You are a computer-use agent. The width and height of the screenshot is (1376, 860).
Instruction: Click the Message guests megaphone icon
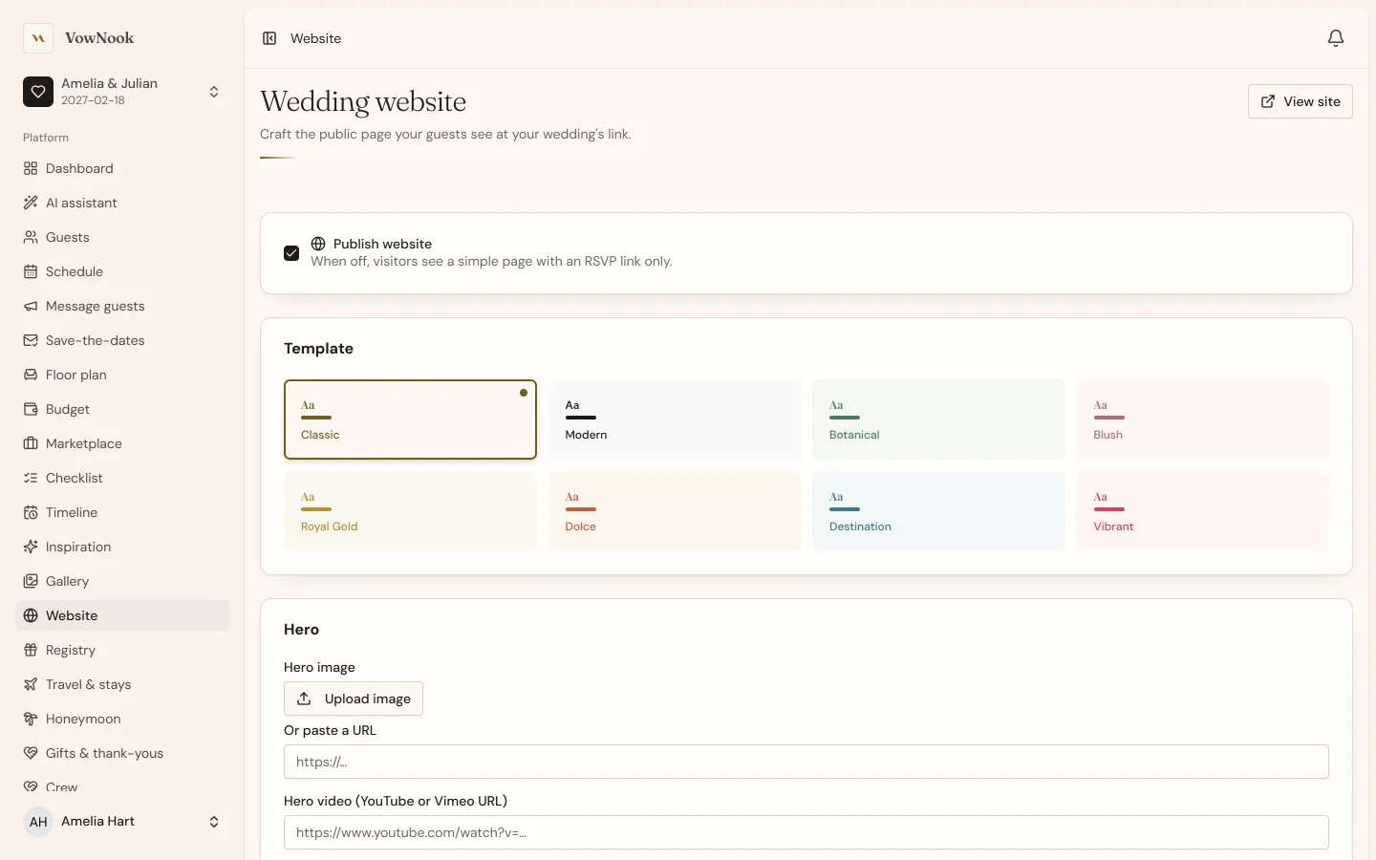[x=31, y=306]
